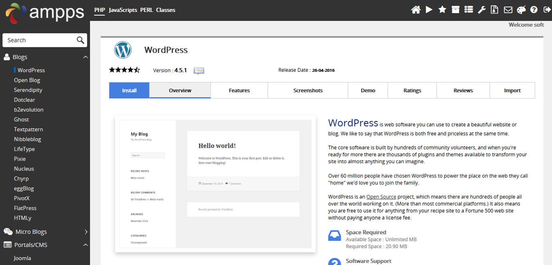
Task: Click the Software Support heading
Action: [368, 261]
